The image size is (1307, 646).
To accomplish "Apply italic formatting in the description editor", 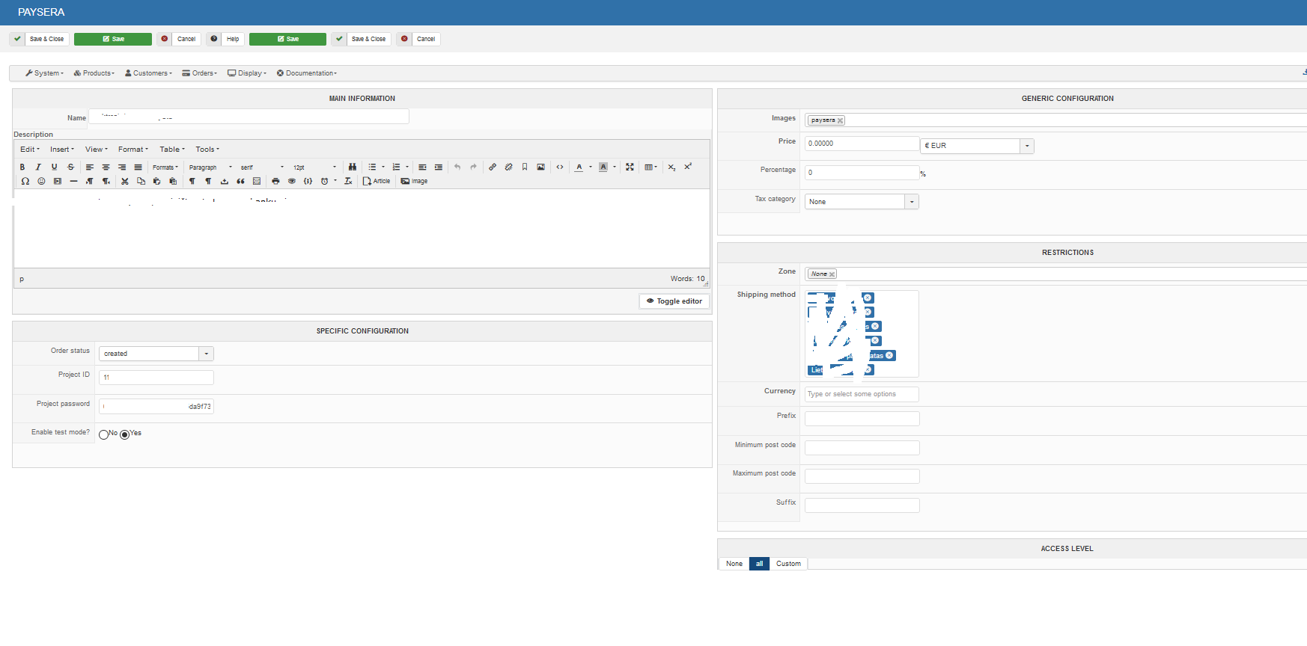I will 38,167.
